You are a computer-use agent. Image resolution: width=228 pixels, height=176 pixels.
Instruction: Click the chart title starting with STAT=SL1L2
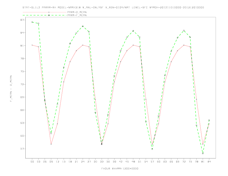tap(113, 7)
